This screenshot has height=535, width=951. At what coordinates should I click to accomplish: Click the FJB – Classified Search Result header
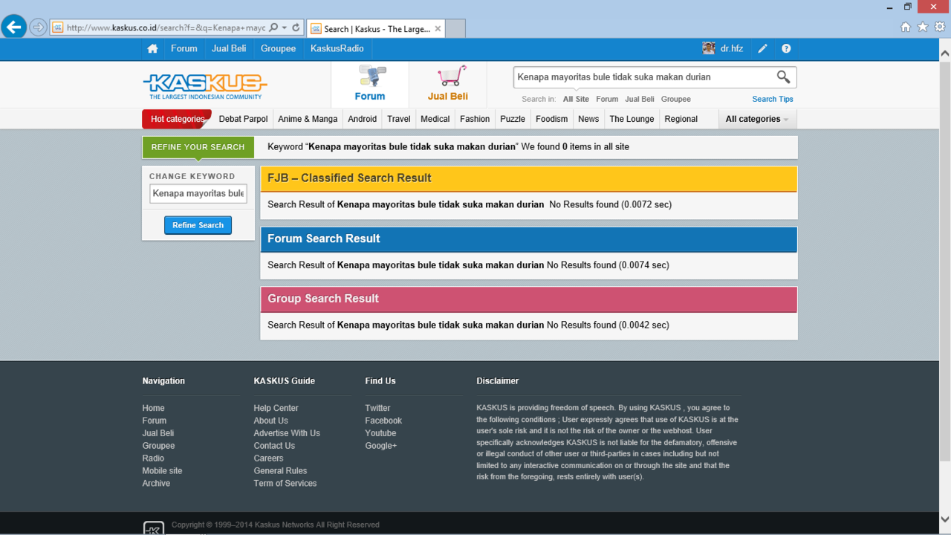[x=528, y=178]
